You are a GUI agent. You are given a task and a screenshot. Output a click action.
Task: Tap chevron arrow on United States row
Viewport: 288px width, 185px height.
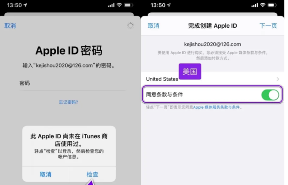coord(278,79)
